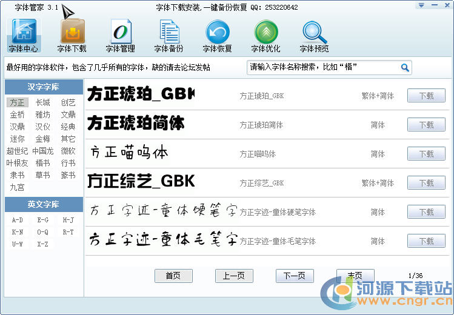Screen dimensions: 454x315
Task: Select the 创艺 font category
Action: click(68, 103)
